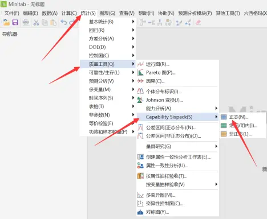
Task: Open the 其他工具(T) menu
Action: coord(228,13)
